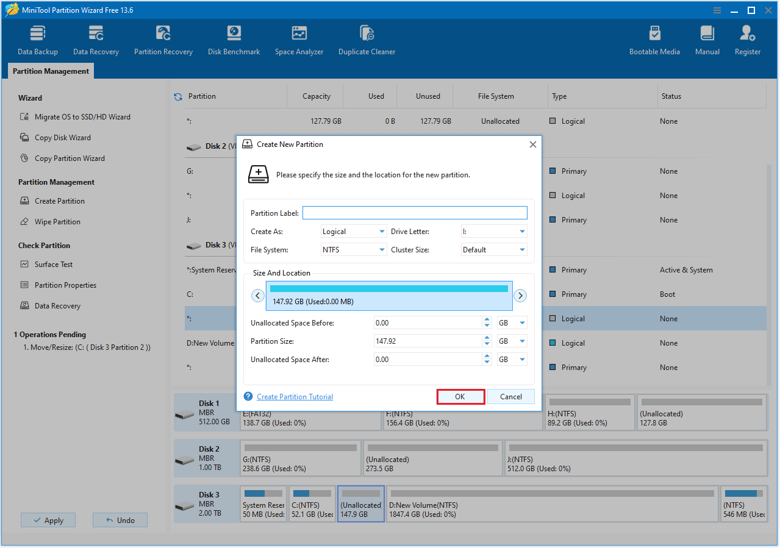The height and width of the screenshot is (548, 780).
Task: Open the Create As dropdown
Action: [354, 232]
